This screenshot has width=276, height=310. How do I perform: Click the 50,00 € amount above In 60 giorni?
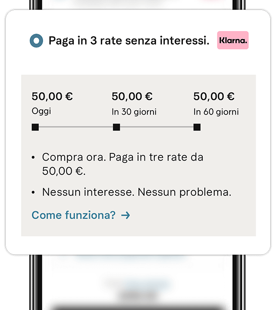(x=214, y=96)
